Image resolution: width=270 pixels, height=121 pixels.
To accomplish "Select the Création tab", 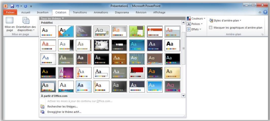I will (x=61, y=12).
